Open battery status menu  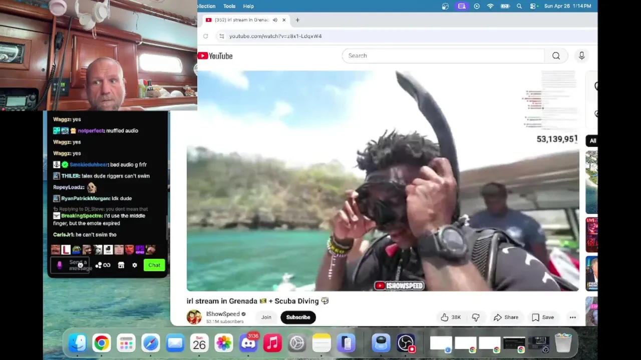505,6
